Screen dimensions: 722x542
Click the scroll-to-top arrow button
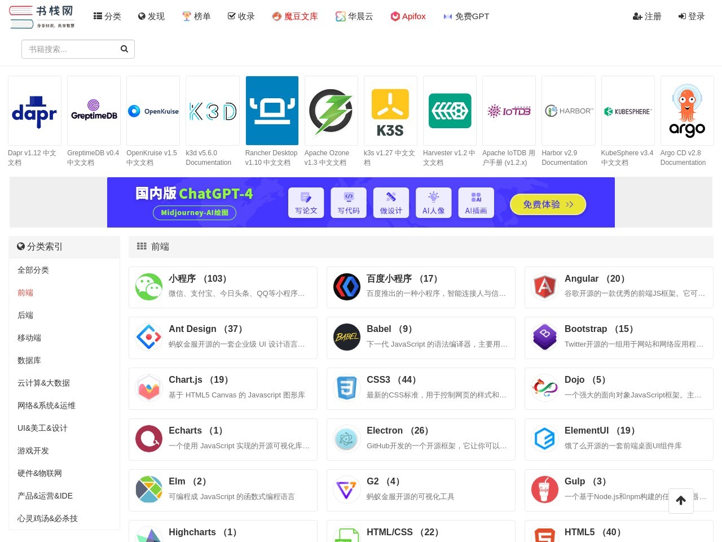pyautogui.click(x=681, y=500)
